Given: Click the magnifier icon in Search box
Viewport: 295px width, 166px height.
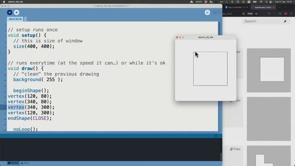Looking at the screenshot, I should point(285,22).
